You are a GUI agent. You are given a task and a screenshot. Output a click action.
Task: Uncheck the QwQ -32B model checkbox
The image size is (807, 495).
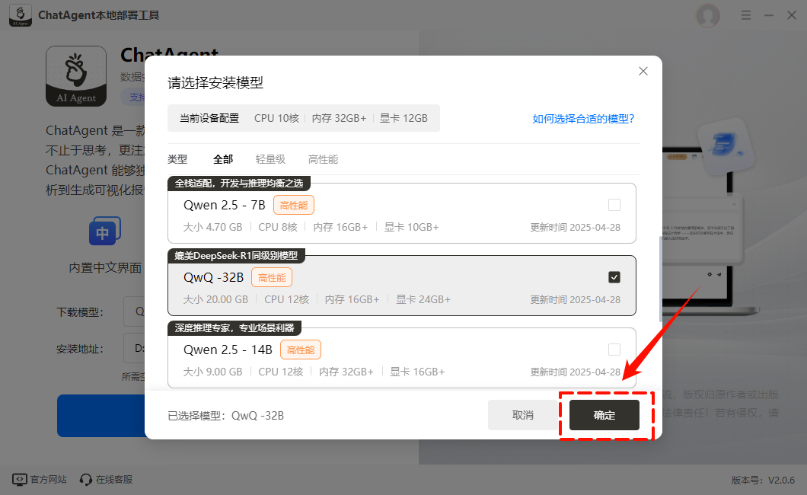coord(614,277)
